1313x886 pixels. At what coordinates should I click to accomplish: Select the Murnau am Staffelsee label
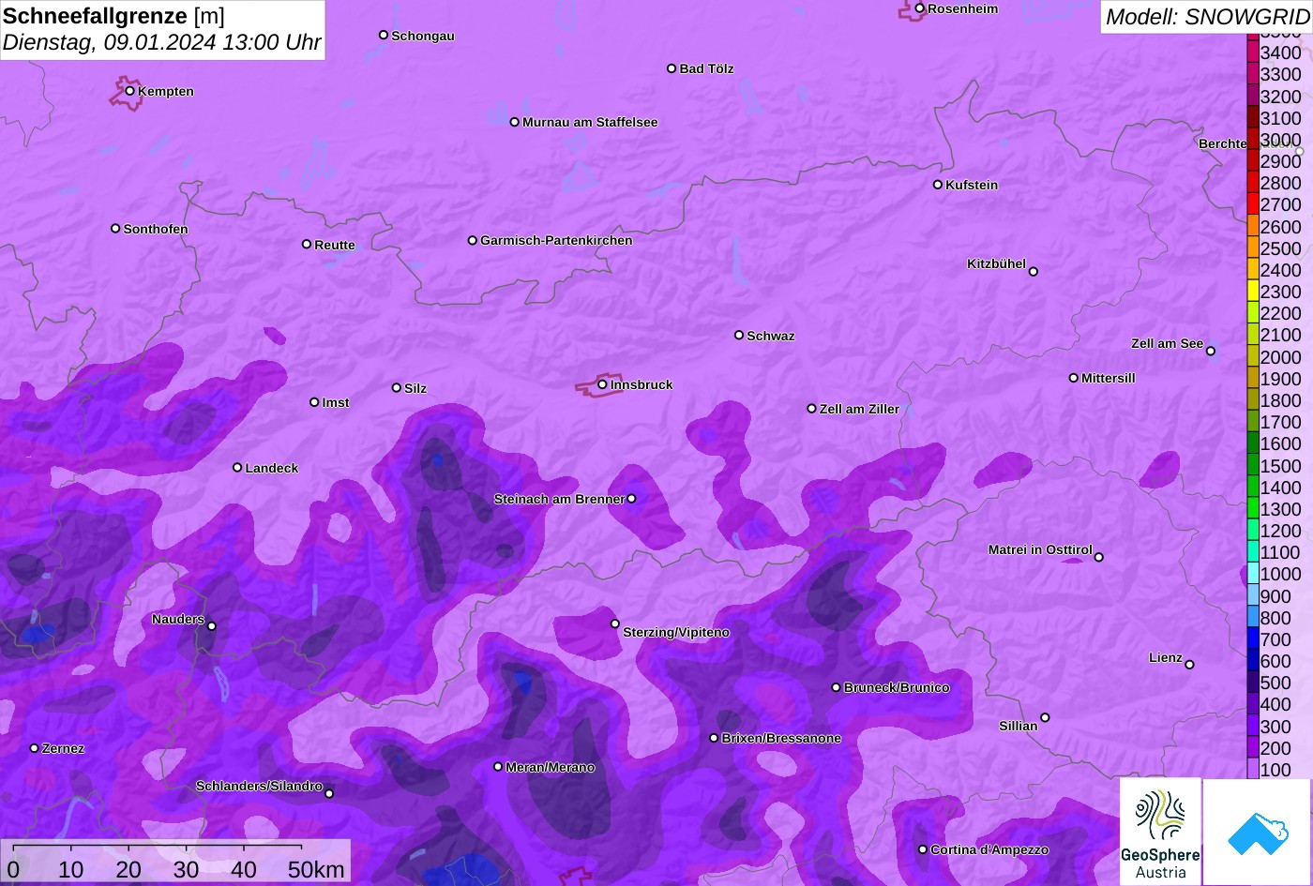(590, 122)
